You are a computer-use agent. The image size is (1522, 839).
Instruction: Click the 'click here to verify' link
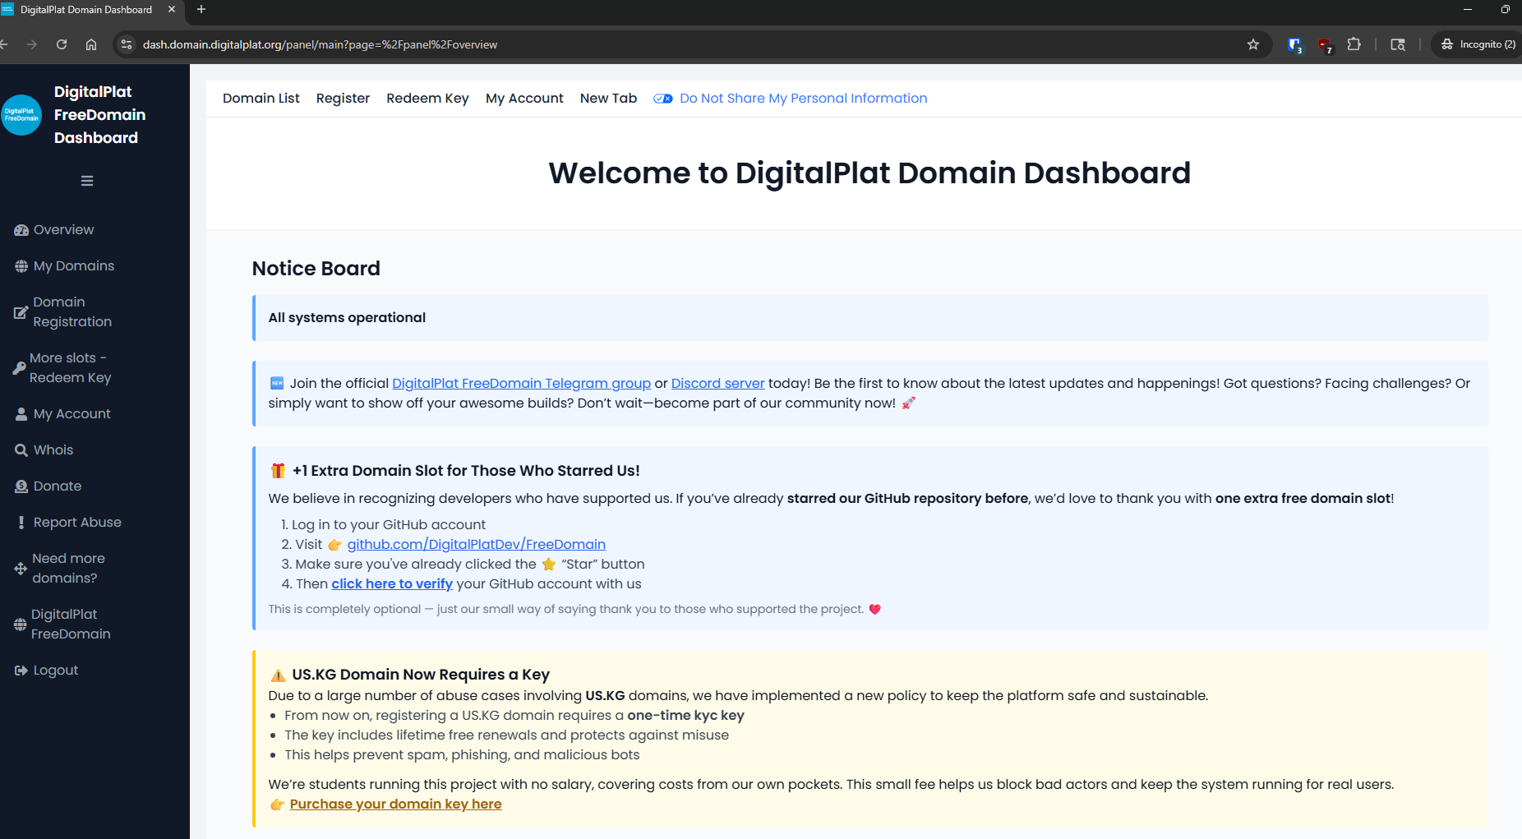[x=392, y=584]
